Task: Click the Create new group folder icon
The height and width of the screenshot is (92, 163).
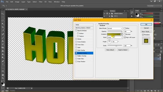Action: tap(152, 91)
